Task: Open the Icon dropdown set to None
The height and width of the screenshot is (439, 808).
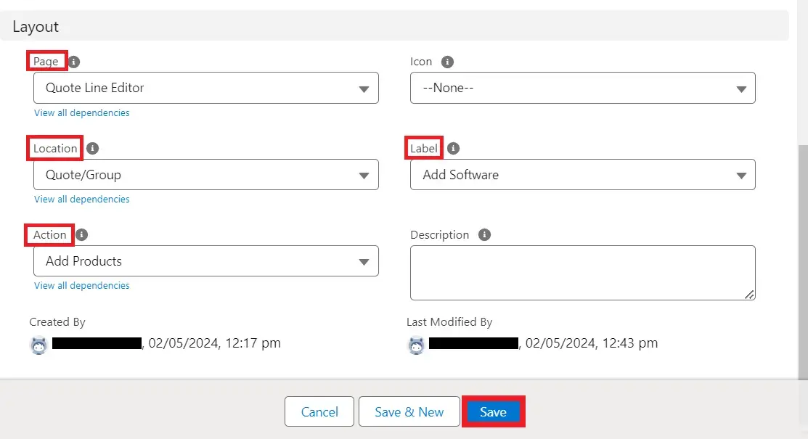Action: click(582, 88)
